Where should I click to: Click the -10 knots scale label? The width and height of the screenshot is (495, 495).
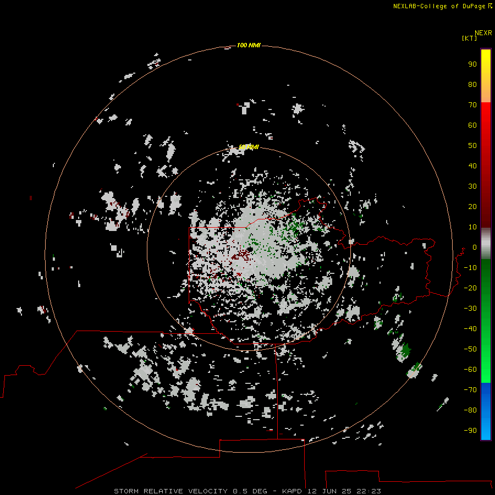coord(470,268)
